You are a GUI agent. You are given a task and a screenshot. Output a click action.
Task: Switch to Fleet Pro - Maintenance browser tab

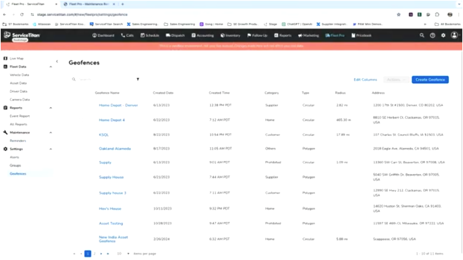88,4
